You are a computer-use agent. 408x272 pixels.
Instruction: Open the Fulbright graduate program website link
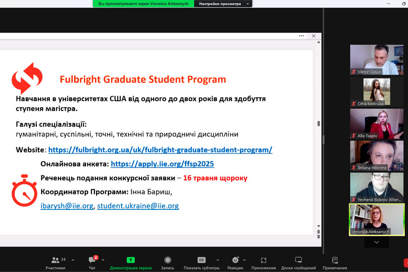point(160,150)
